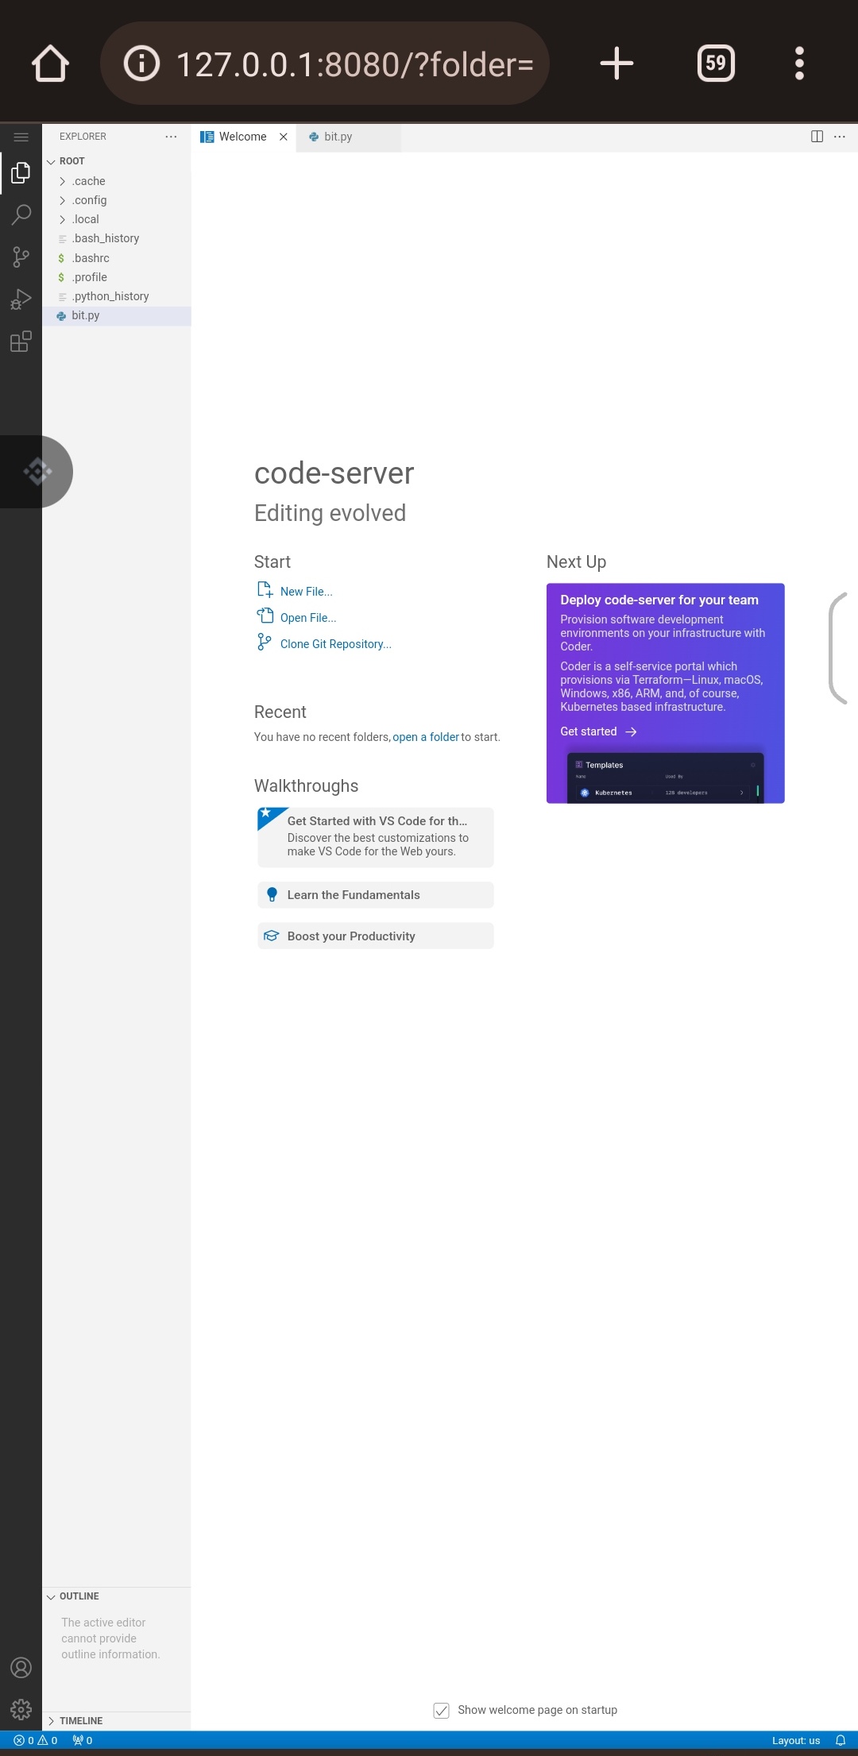Screen dimensions: 858x1756
Task: Click the browser home icon
Action: (51, 64)
